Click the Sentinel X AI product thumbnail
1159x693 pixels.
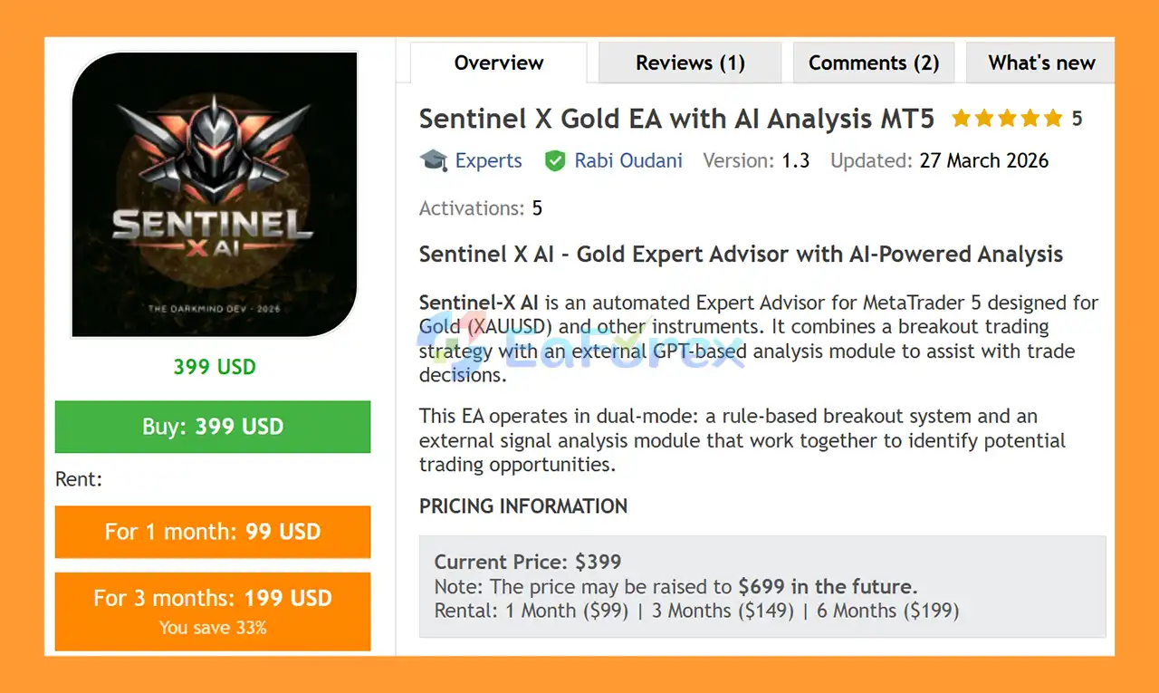214,195
